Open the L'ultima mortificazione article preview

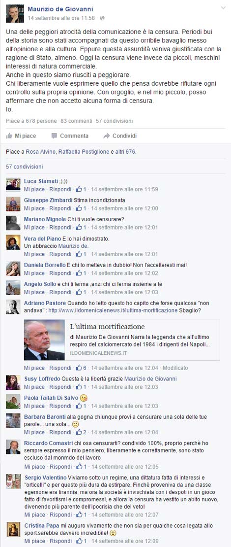pos(122,340)
